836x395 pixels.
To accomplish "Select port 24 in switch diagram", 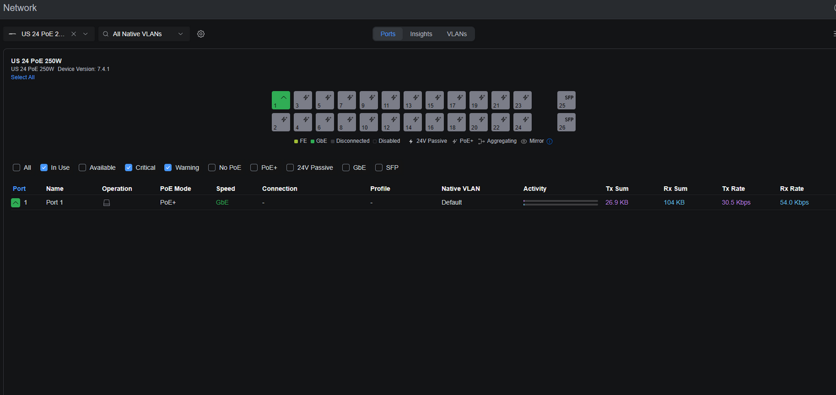I will coord(522,122).
